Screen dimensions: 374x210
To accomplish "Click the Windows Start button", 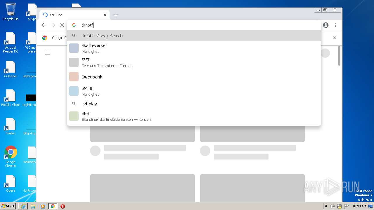I will (8, 206).
